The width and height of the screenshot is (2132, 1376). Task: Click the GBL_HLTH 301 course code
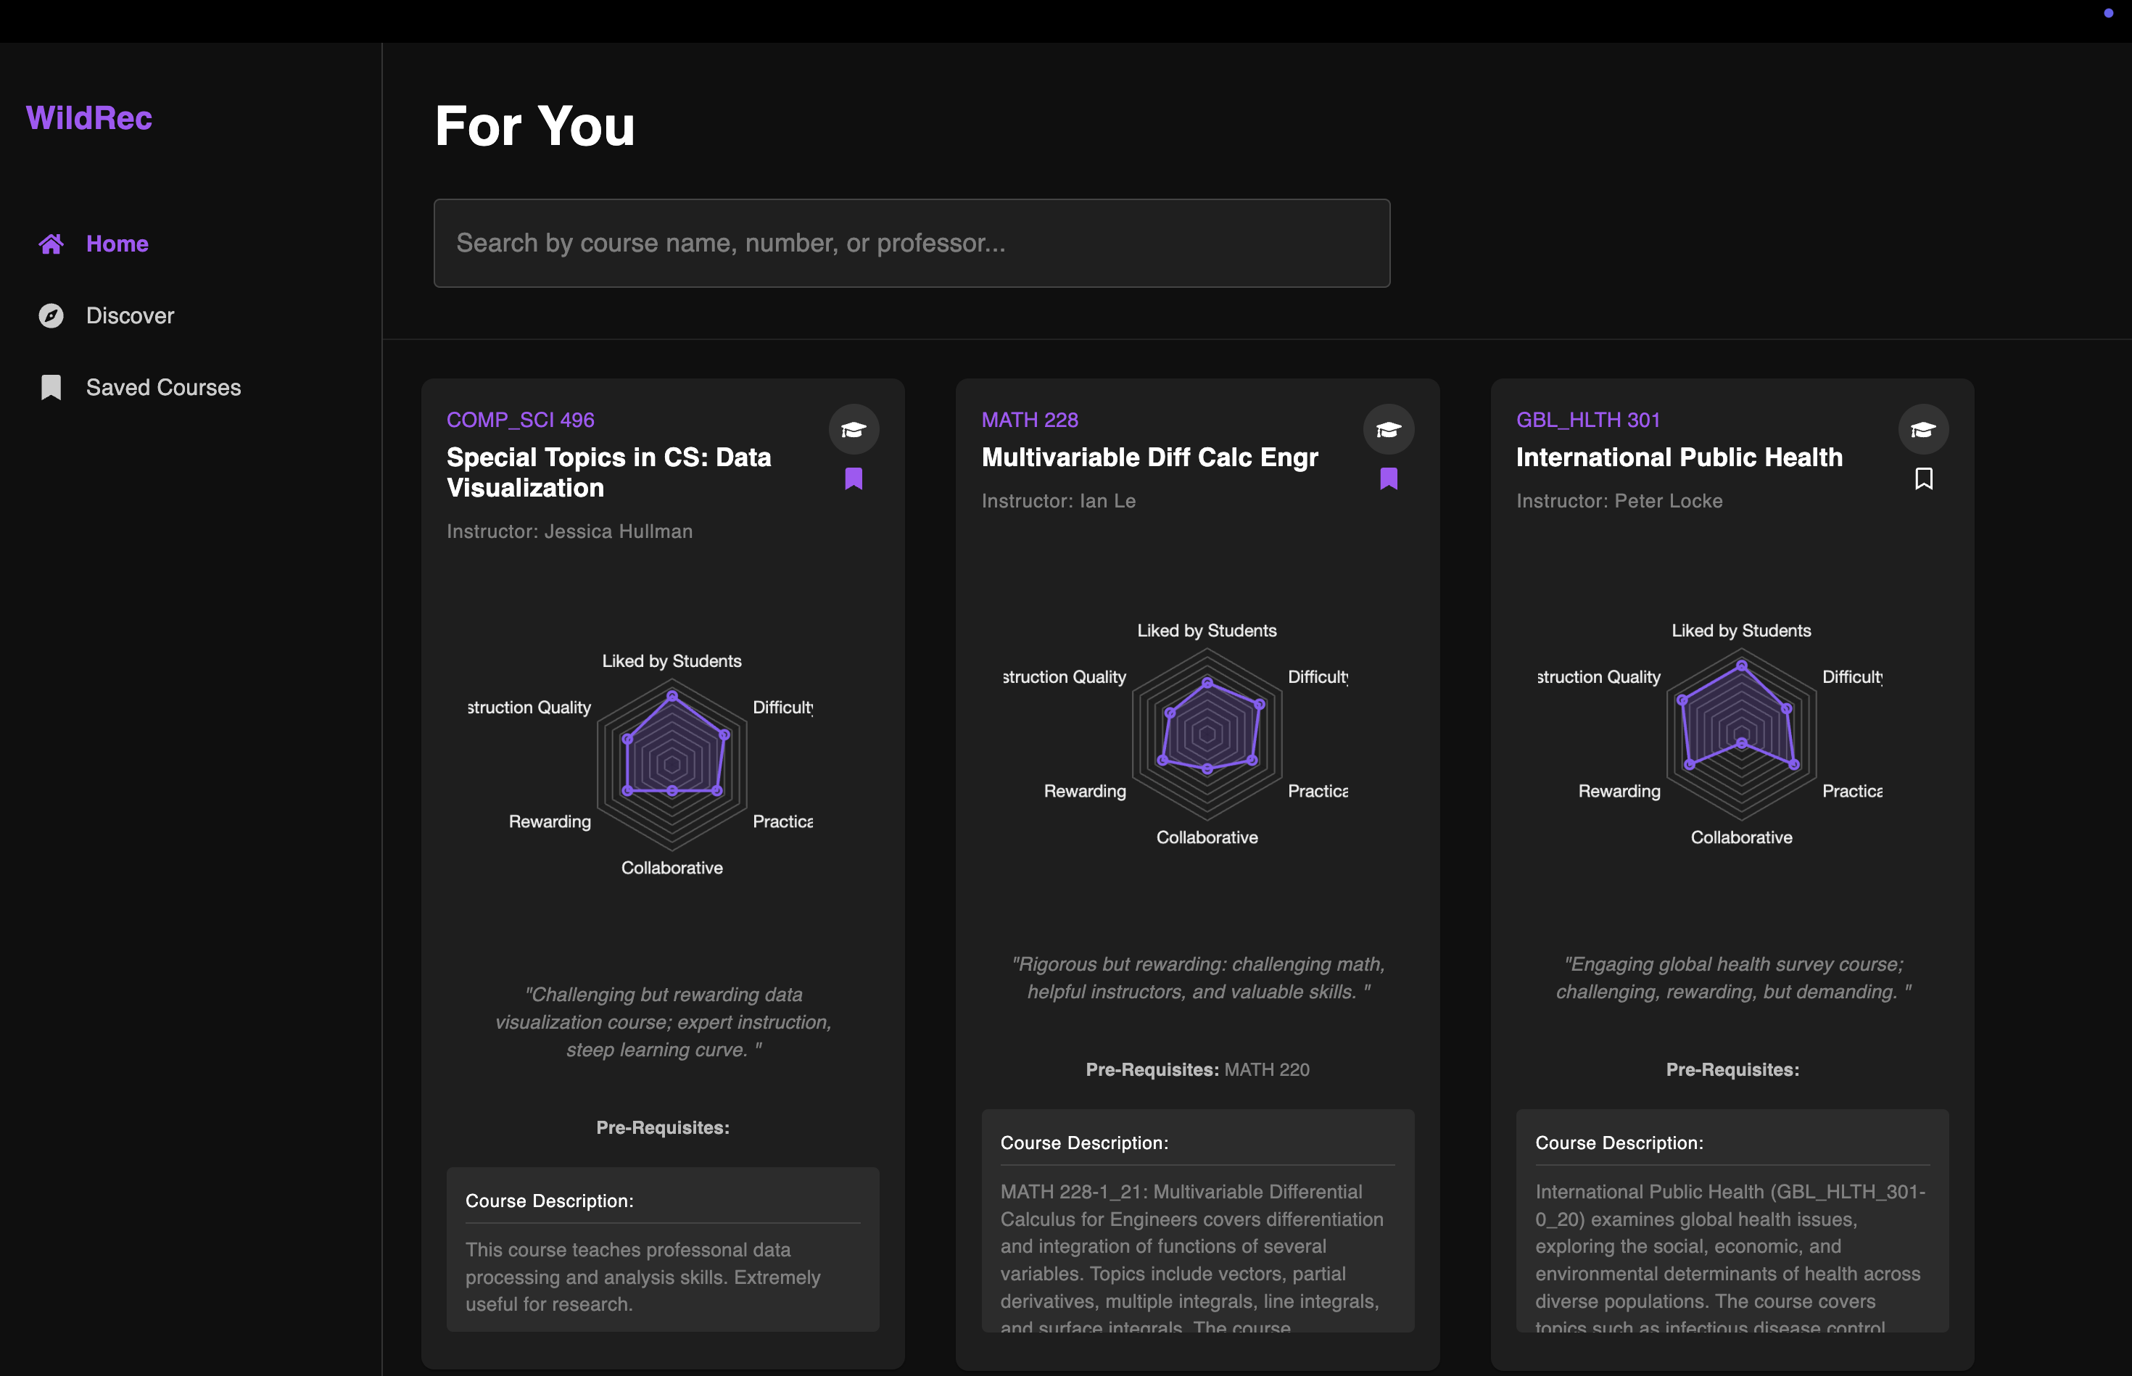coord(1588,420)
